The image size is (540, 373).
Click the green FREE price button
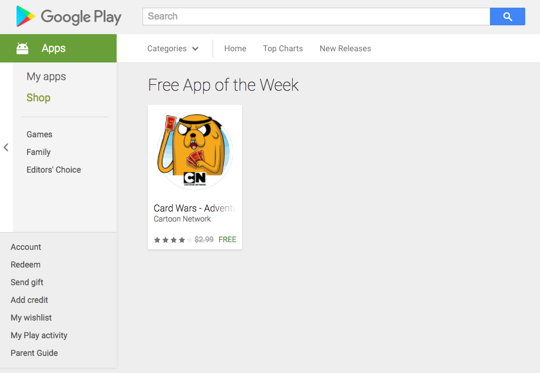227,239
